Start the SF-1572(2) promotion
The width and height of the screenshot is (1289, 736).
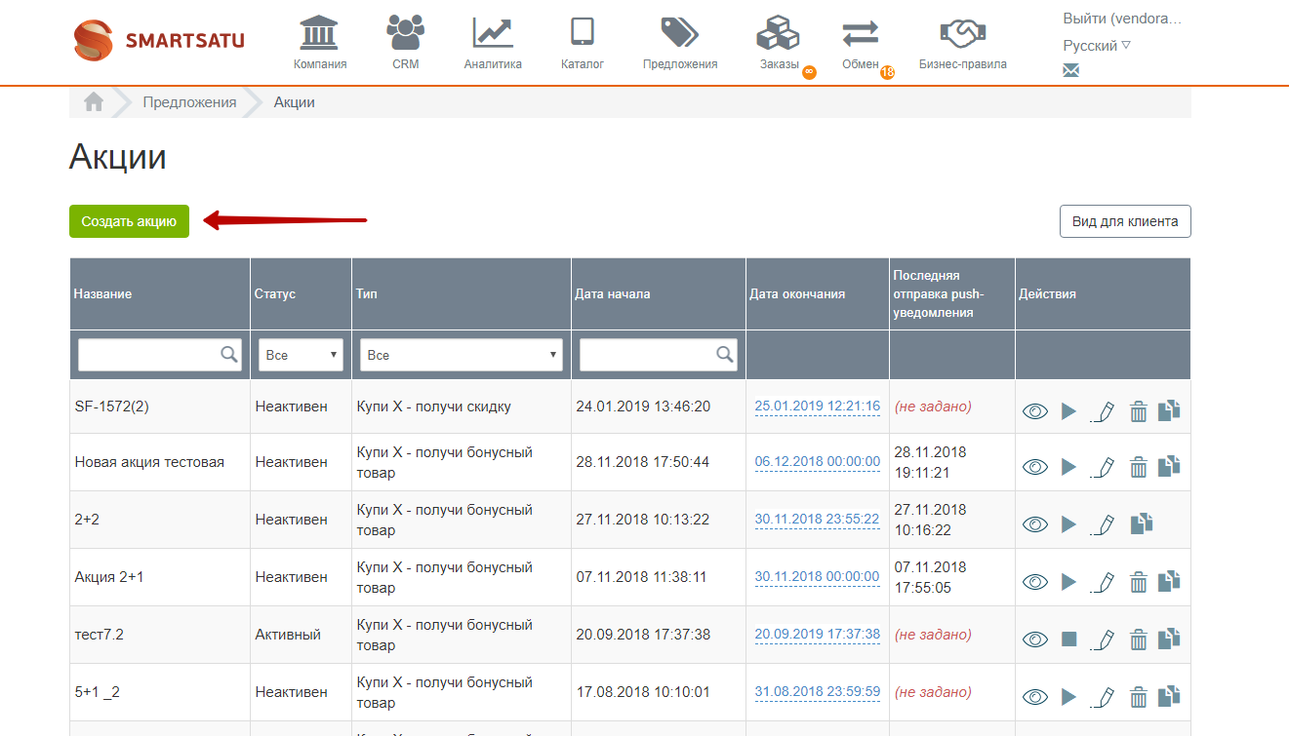pos(1068,411)
